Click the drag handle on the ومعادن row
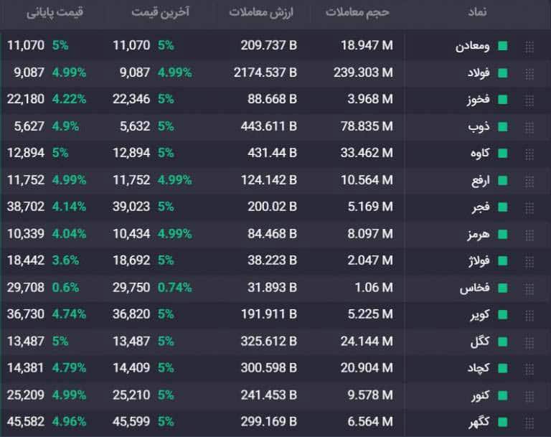Image resolution: width=551 pixels, height=437 pixels. click(x=529, y=46)
